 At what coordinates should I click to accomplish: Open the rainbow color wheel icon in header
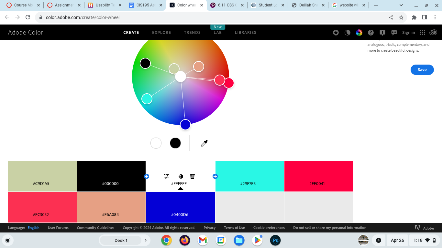[x=359, y=33]
